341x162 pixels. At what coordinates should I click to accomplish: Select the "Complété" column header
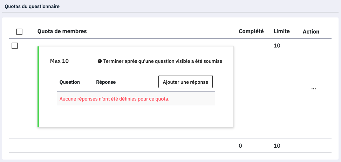(x=251, y=31)
